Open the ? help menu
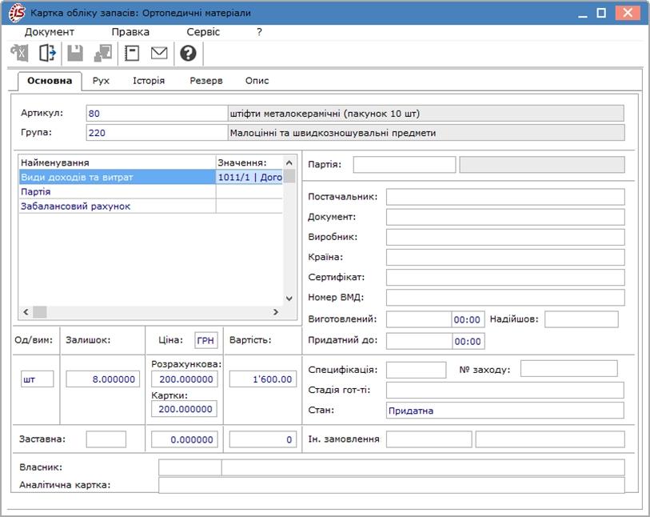650x517 pixels. (x=260, y=32)
